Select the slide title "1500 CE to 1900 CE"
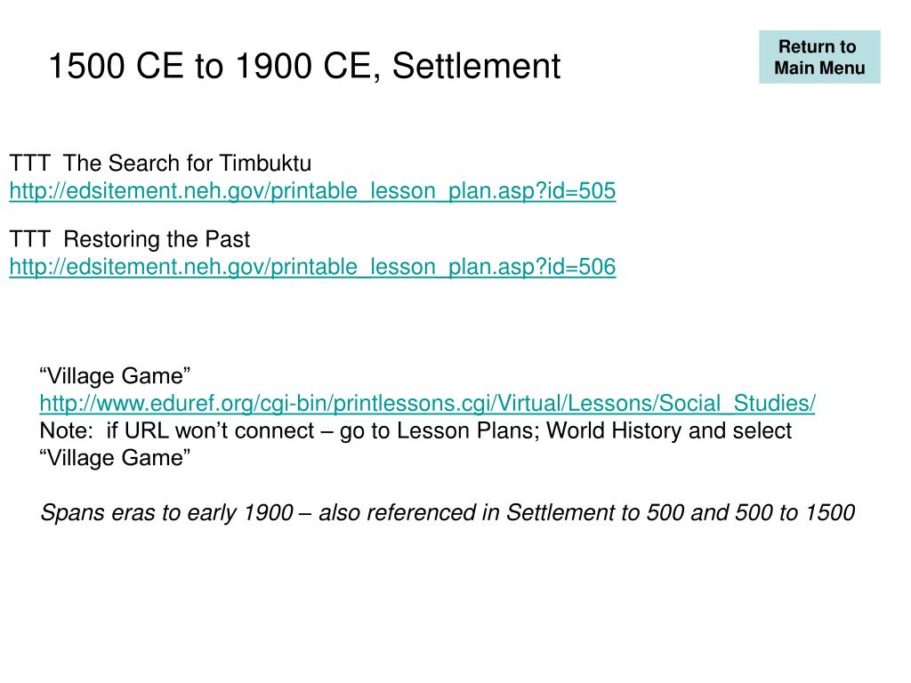 pyautogui.click(x=210, y=66)
